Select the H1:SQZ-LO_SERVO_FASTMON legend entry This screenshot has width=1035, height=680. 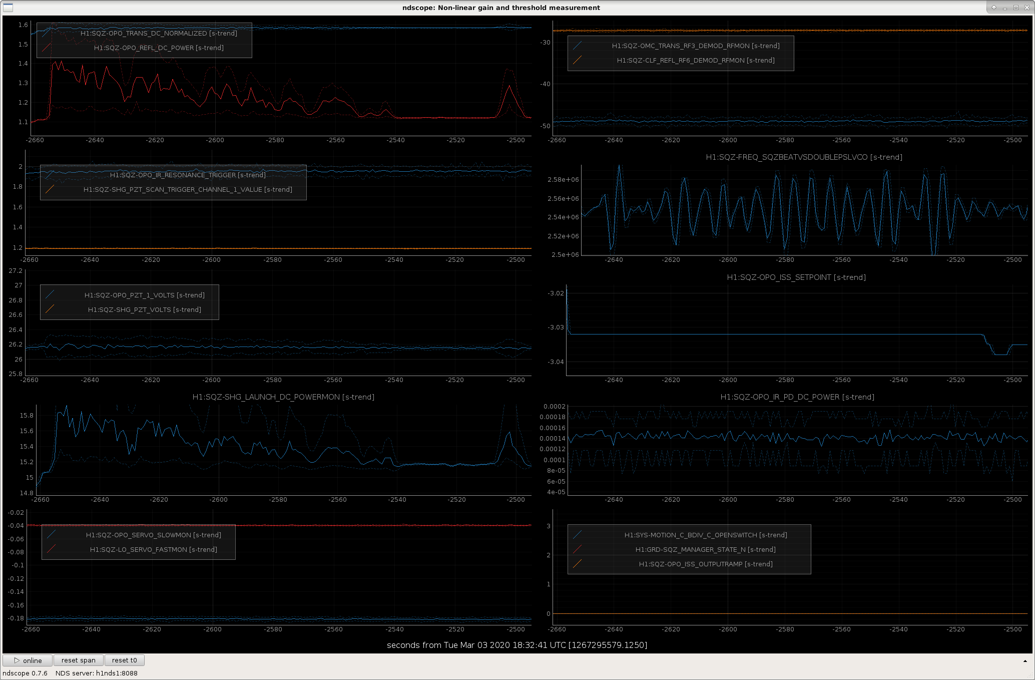[x=154, y=549]
